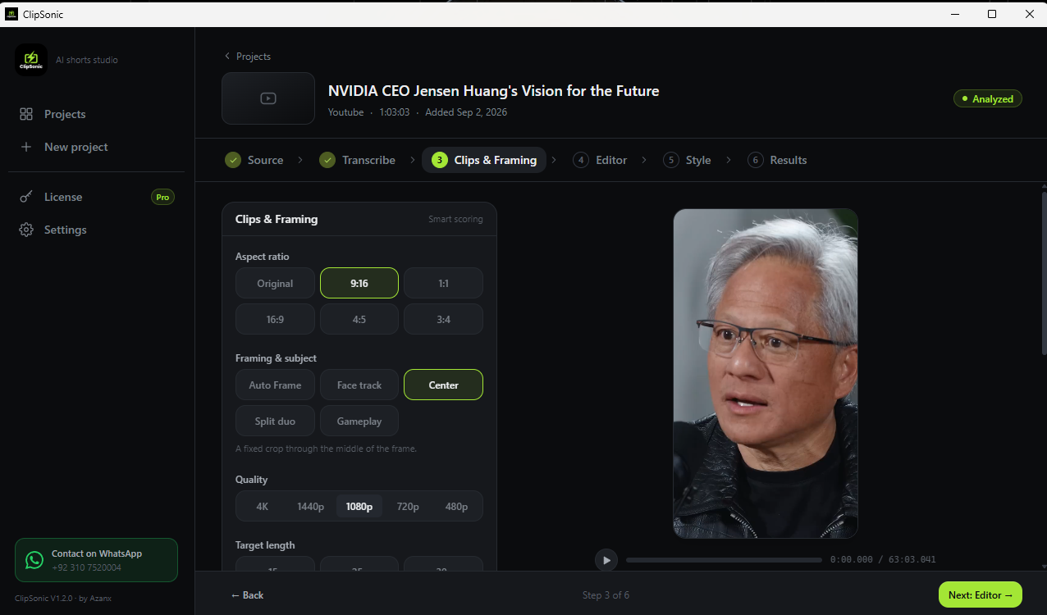Image resolution: width=1047 pixels, height=615 pixels.
Task: Click the Transcribe step checkmark icon
Action: pyautogui.click(x=327, y=160)
